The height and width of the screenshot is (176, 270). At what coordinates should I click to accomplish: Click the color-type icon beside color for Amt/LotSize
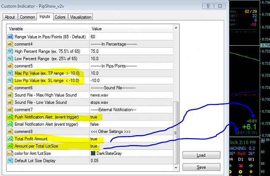pyautogui.click(x=10, y=153)
